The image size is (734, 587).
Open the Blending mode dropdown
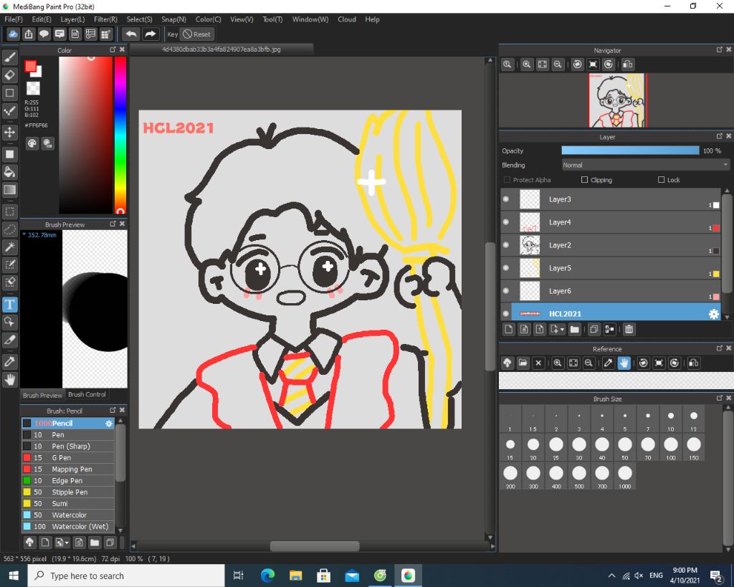tap(646, 165)
